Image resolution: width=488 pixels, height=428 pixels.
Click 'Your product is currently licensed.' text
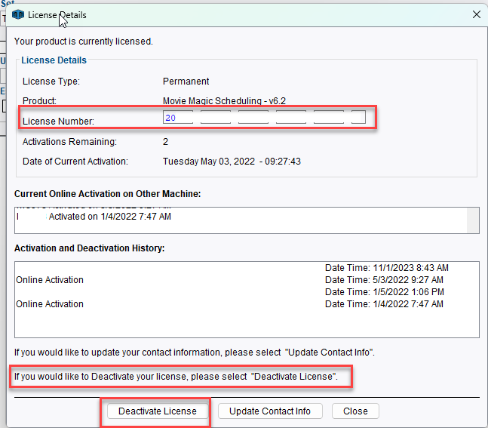(x=84, y=42)
